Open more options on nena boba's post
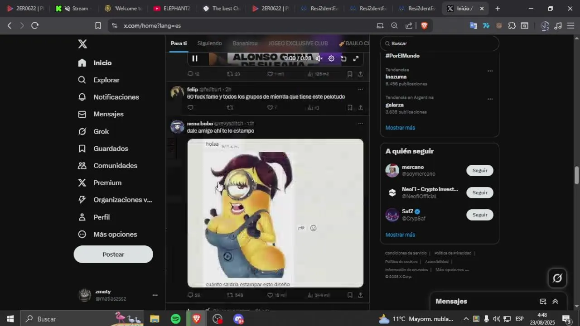The width and height of the screenshot is (580, 326). pos(360,124)
